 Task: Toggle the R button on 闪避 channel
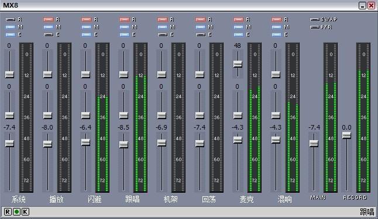coord(86,19)
